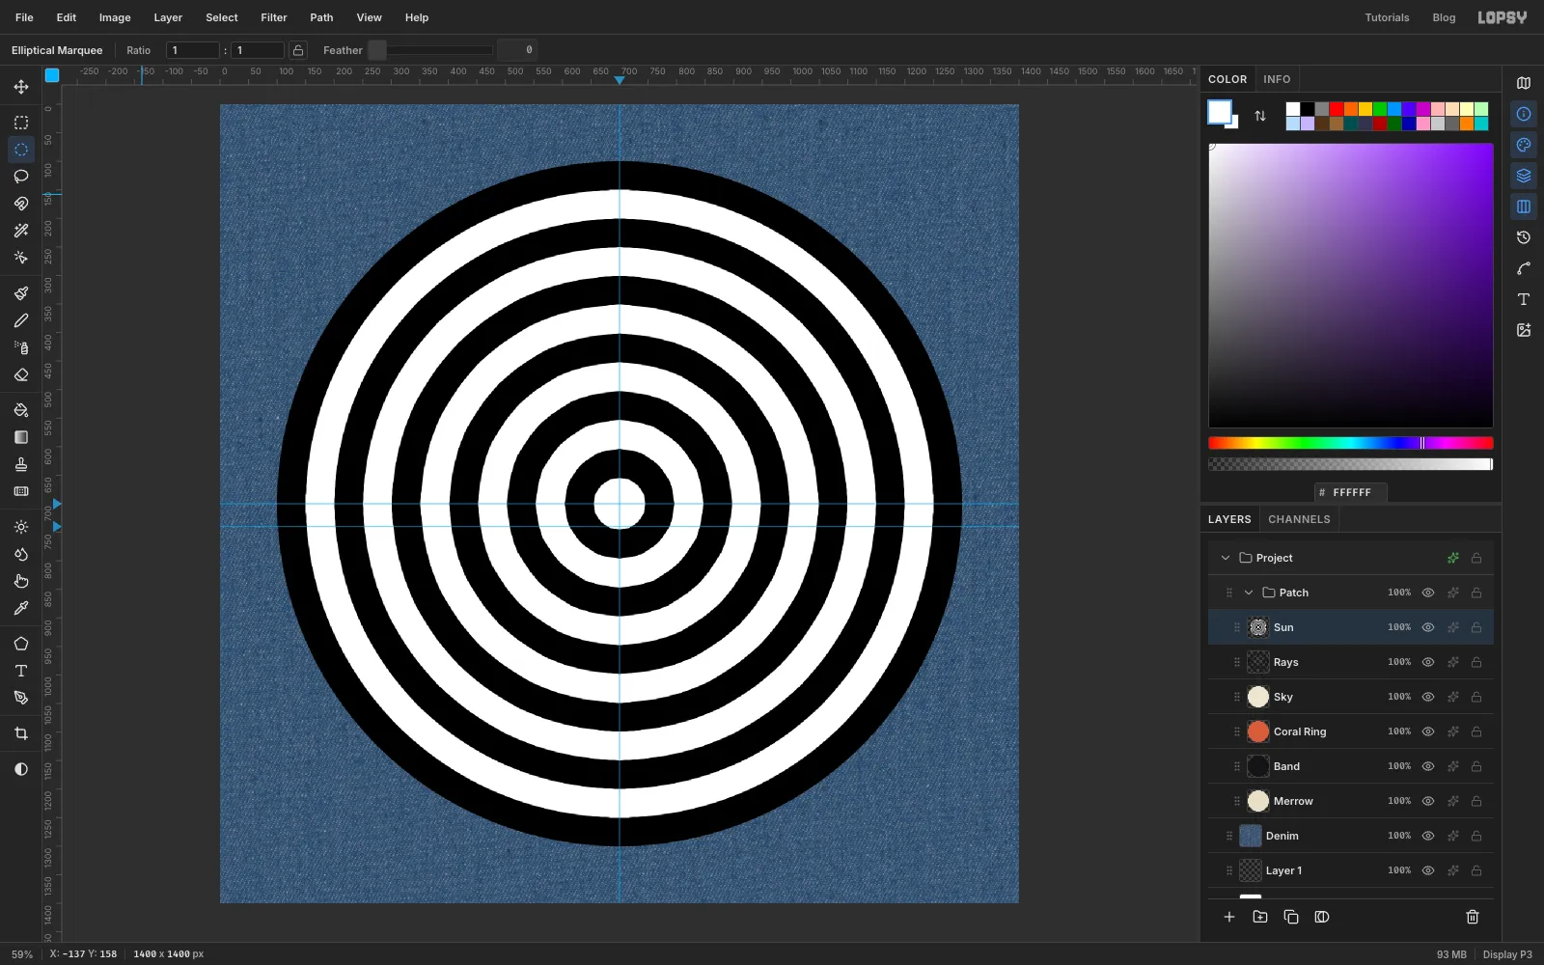Select the Magic Wand tool

tap(21, 231)
